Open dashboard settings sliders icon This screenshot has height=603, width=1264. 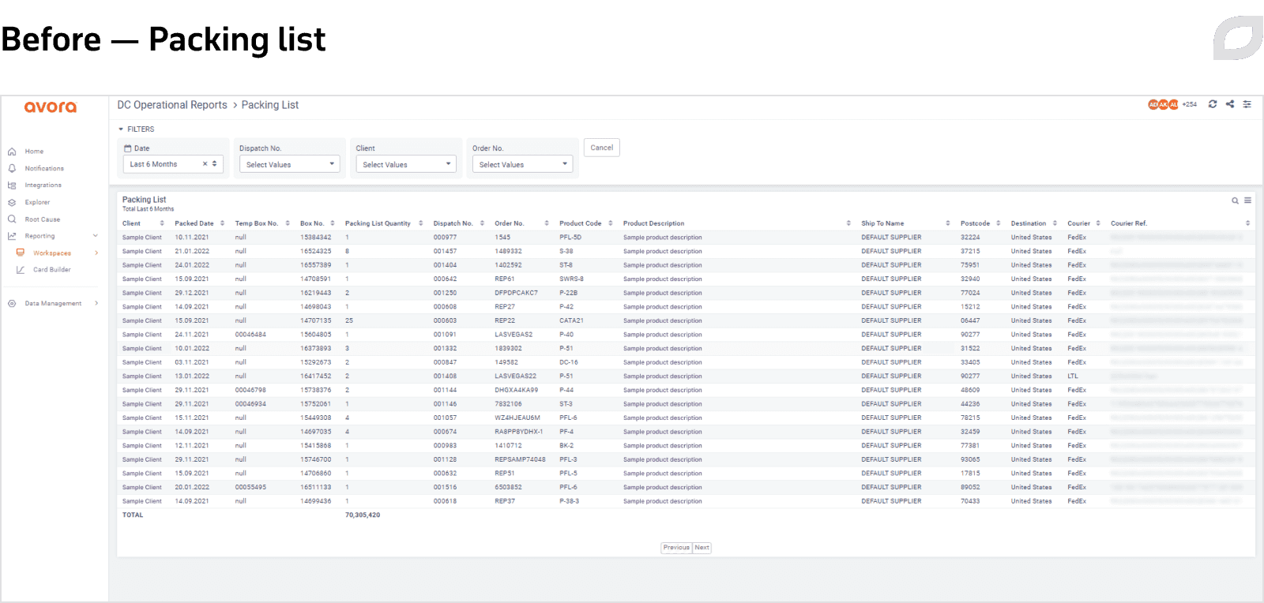click(x=1247, y=104)
